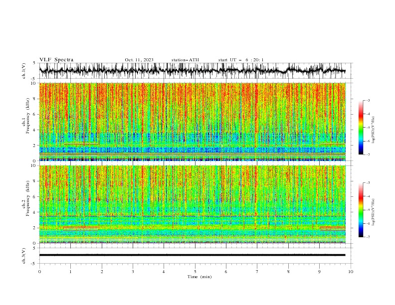
Task: Click the "10" tick on the time axis
Action: (x=351, y=272)
